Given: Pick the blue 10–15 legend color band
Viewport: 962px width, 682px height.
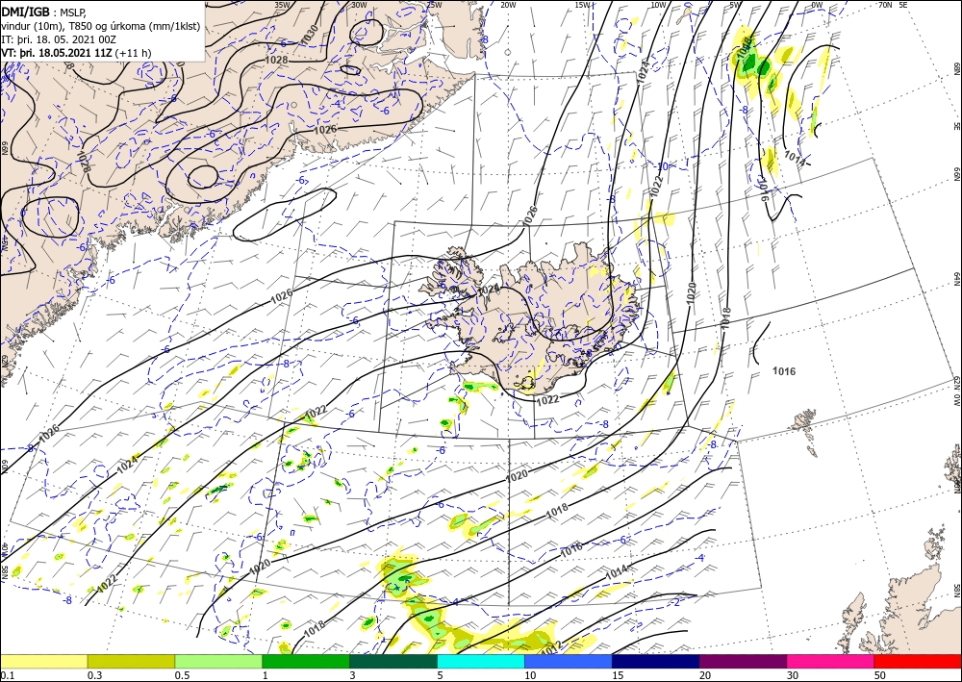Looking at the screenshot, I should [569, 661].
